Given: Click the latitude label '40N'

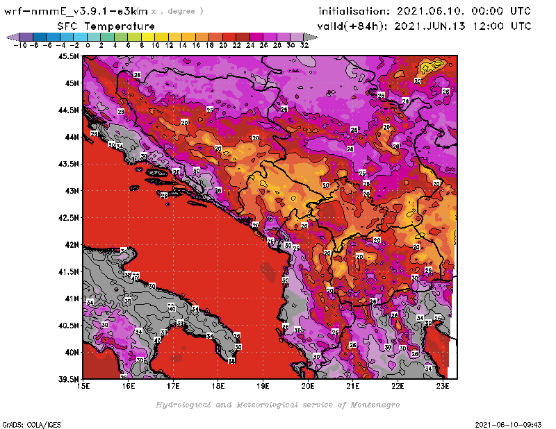Looking at the screenshot, I should click(x=72, y=353).
